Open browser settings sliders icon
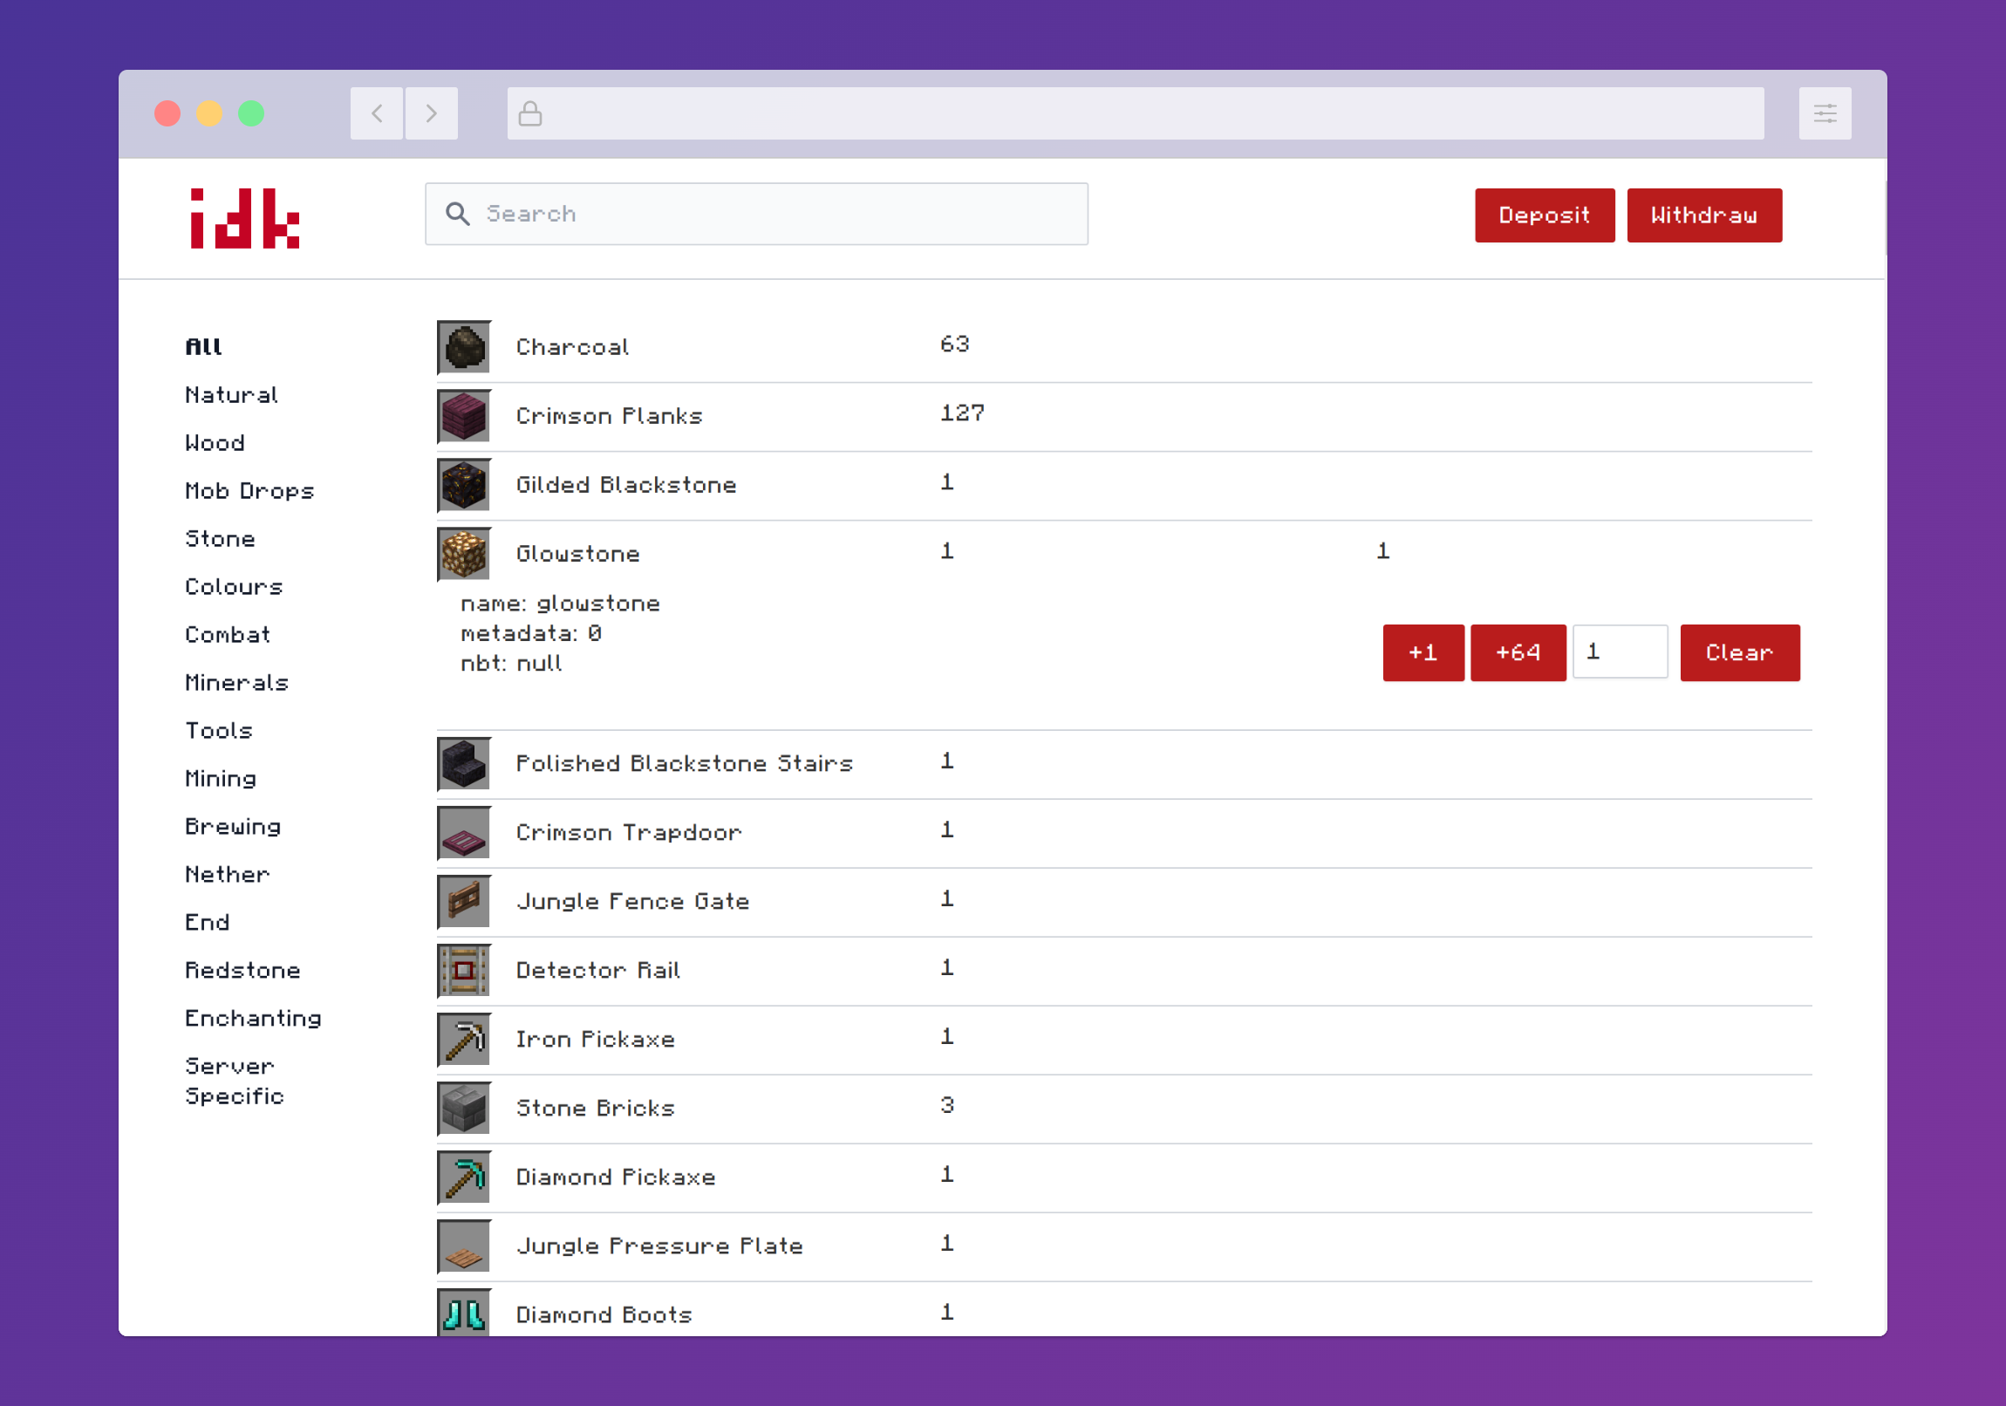Image resolution: width=2006 pixels, height=1406 pixels. click(1825, 113)
